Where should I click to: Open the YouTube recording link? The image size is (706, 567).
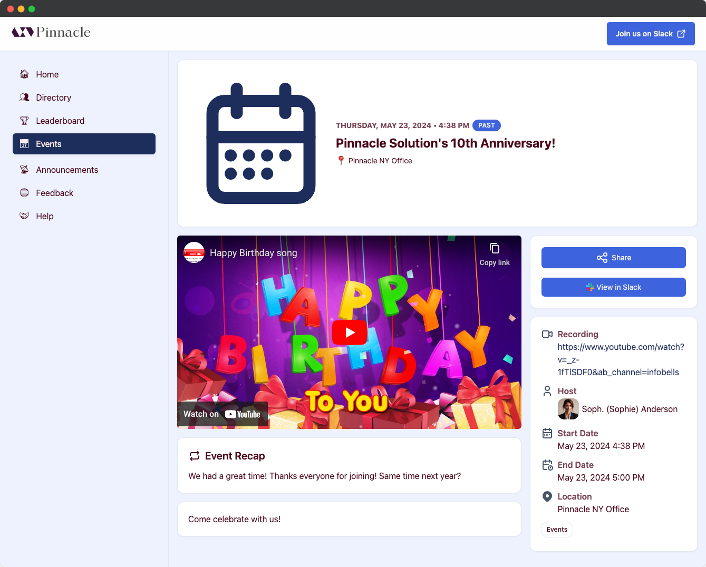click(621, 359)
